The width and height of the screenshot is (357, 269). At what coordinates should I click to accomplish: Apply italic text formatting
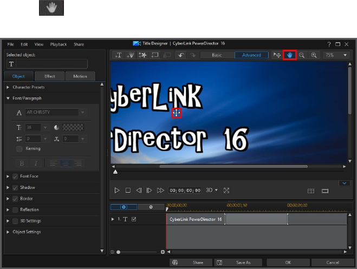pyautogui.click(x=36, y=163)
